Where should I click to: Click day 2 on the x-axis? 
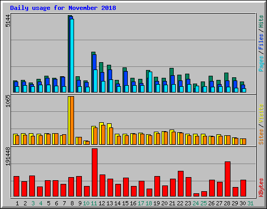[x=25, y=203]
